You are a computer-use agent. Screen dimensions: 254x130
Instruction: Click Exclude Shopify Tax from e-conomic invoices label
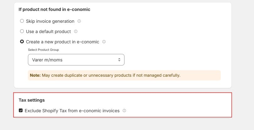[72, 111]
